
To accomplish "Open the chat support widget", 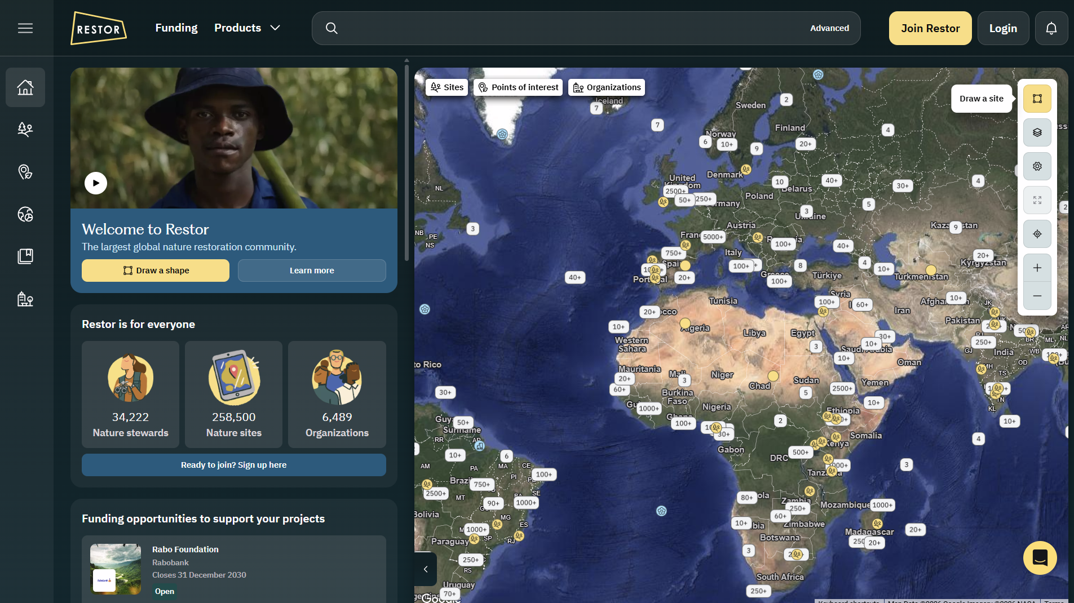I will click(1040, 557).
